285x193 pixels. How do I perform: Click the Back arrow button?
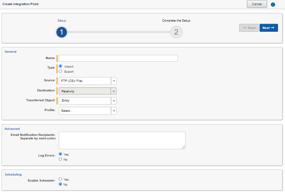click(x=249, y=28)
